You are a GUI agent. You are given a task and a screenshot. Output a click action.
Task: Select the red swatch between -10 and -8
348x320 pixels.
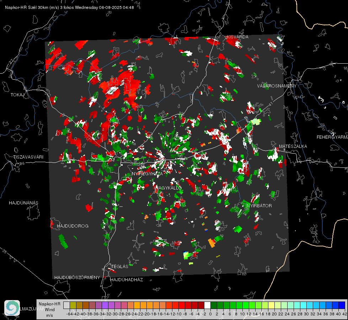182,305
